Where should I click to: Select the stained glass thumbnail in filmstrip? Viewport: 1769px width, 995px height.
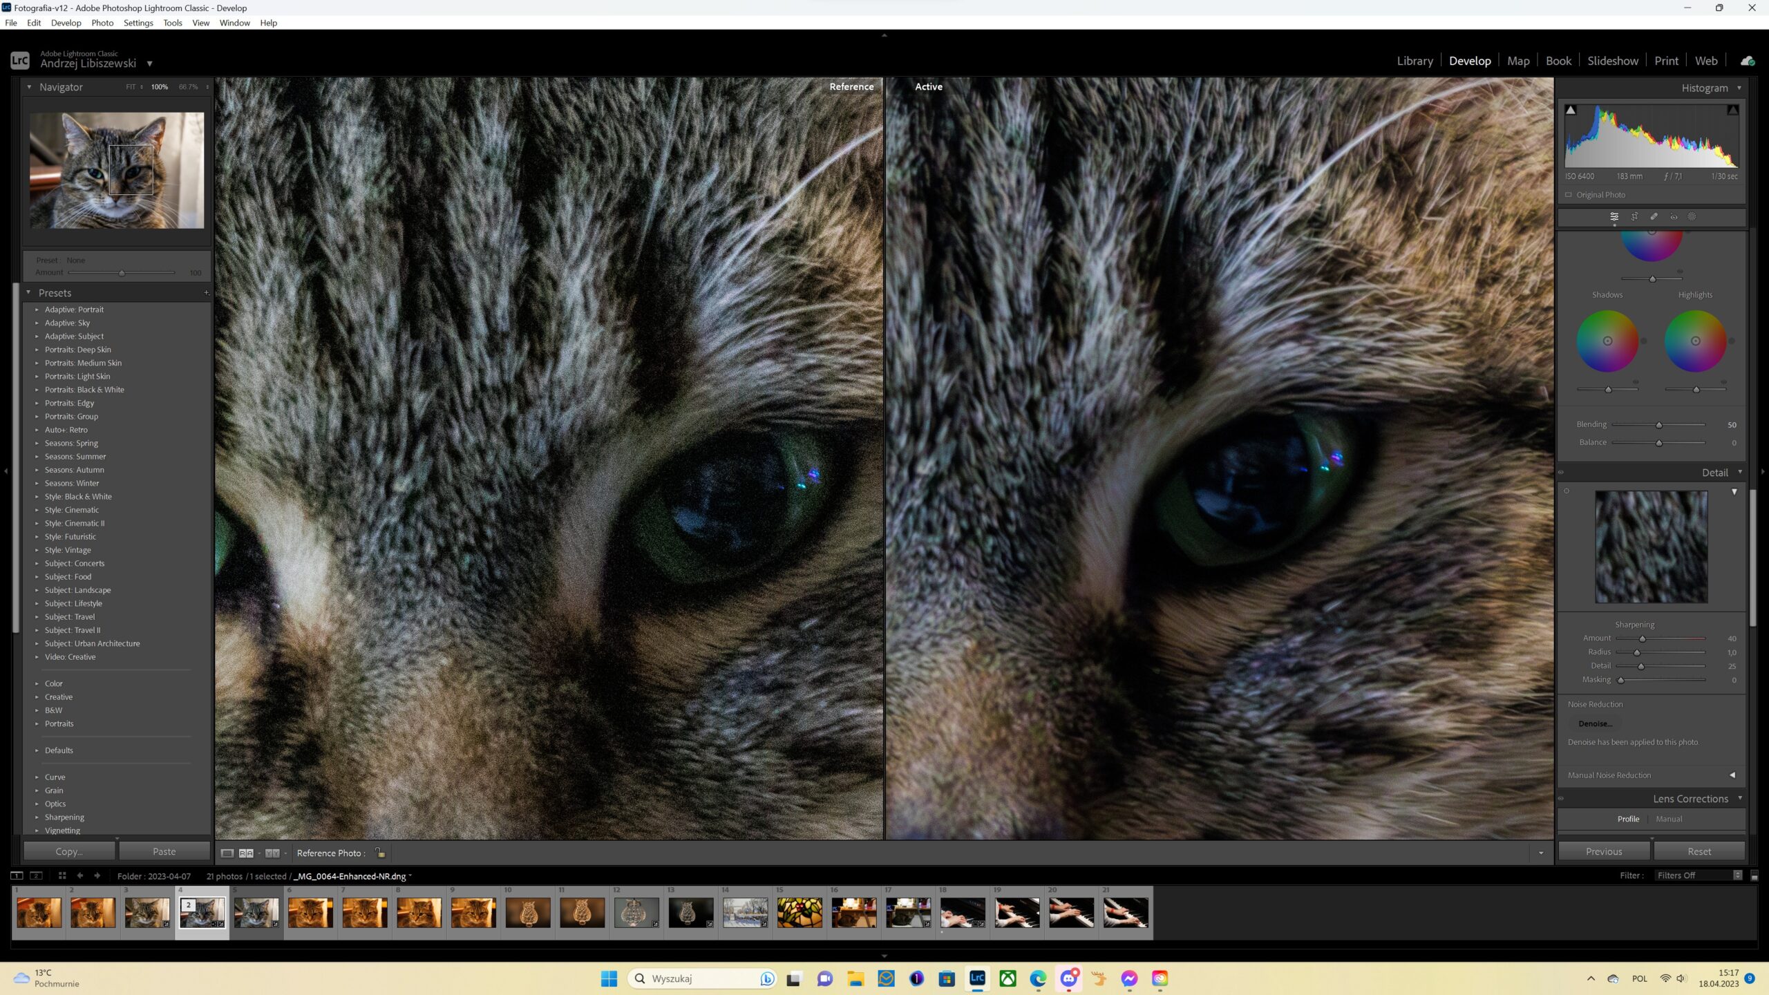pyautogui.click(x=800, y=912)
